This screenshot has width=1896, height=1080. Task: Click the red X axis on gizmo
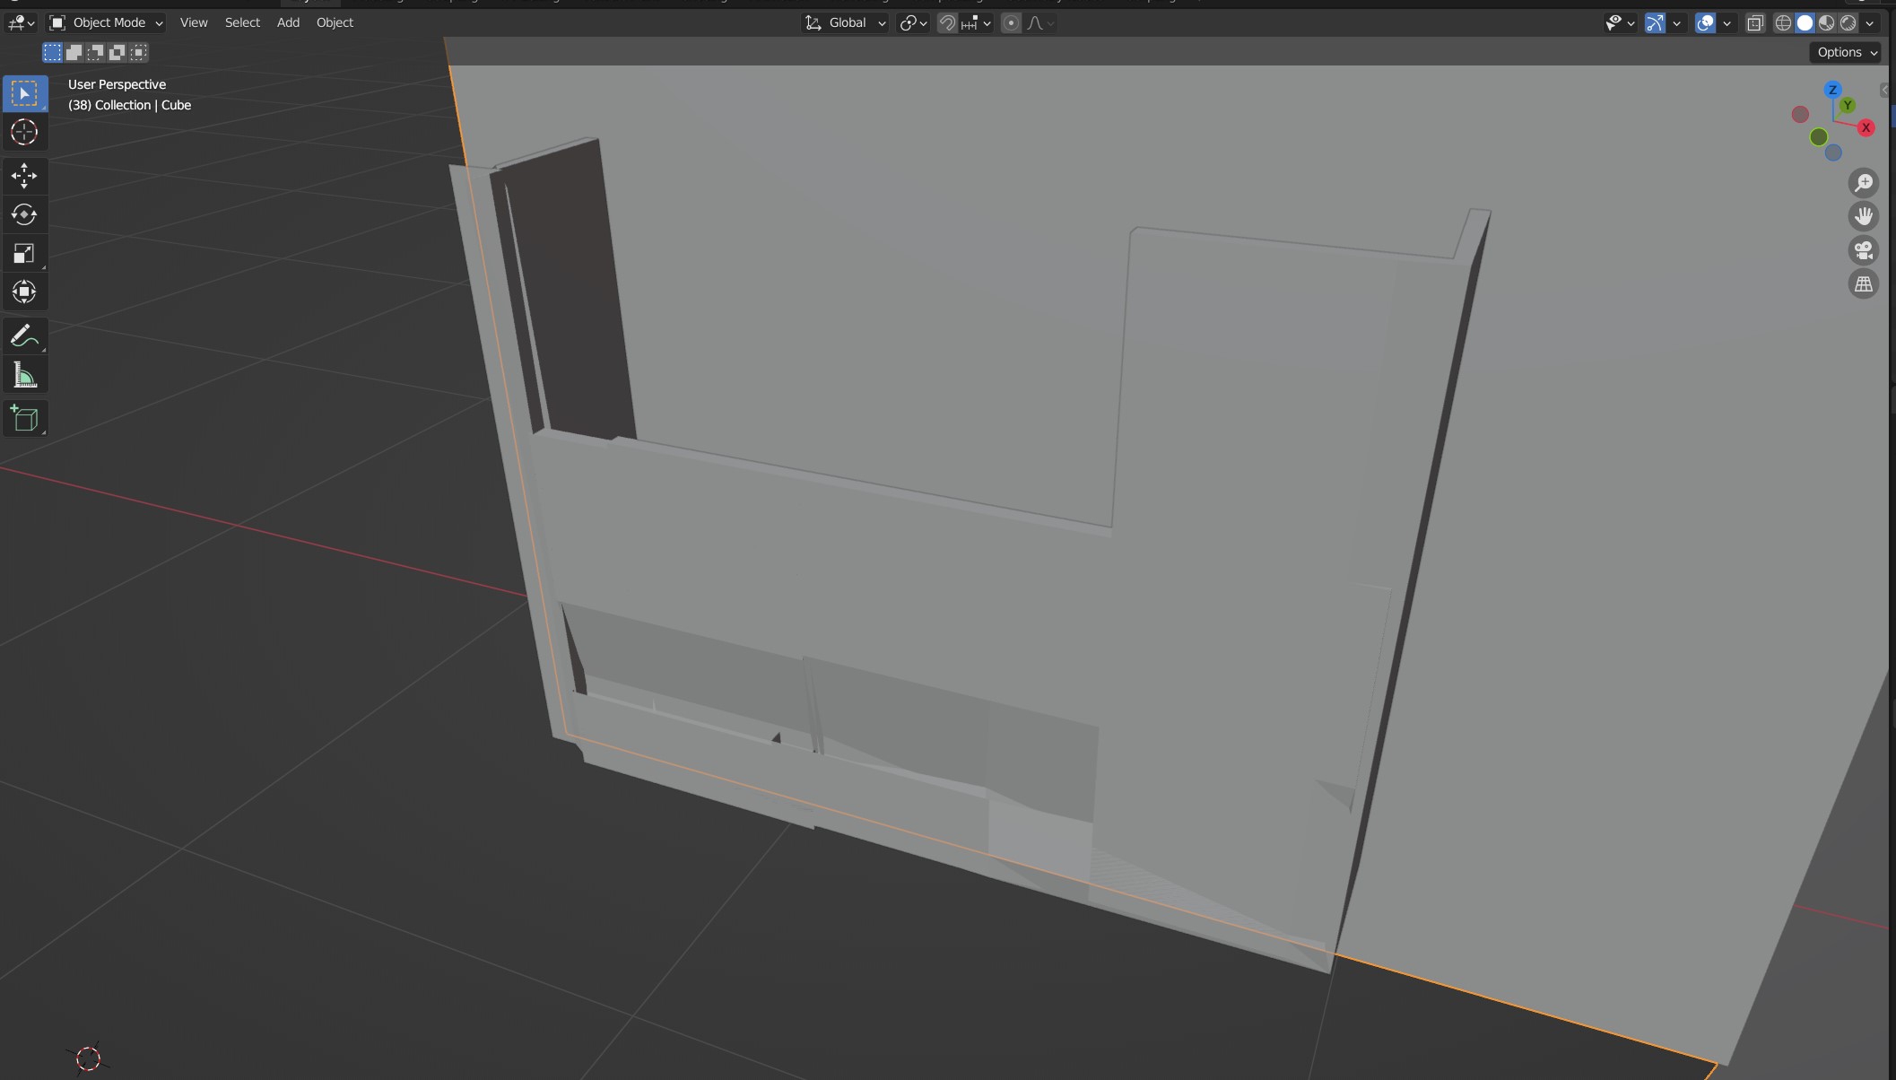click(x=1866, y=127)
